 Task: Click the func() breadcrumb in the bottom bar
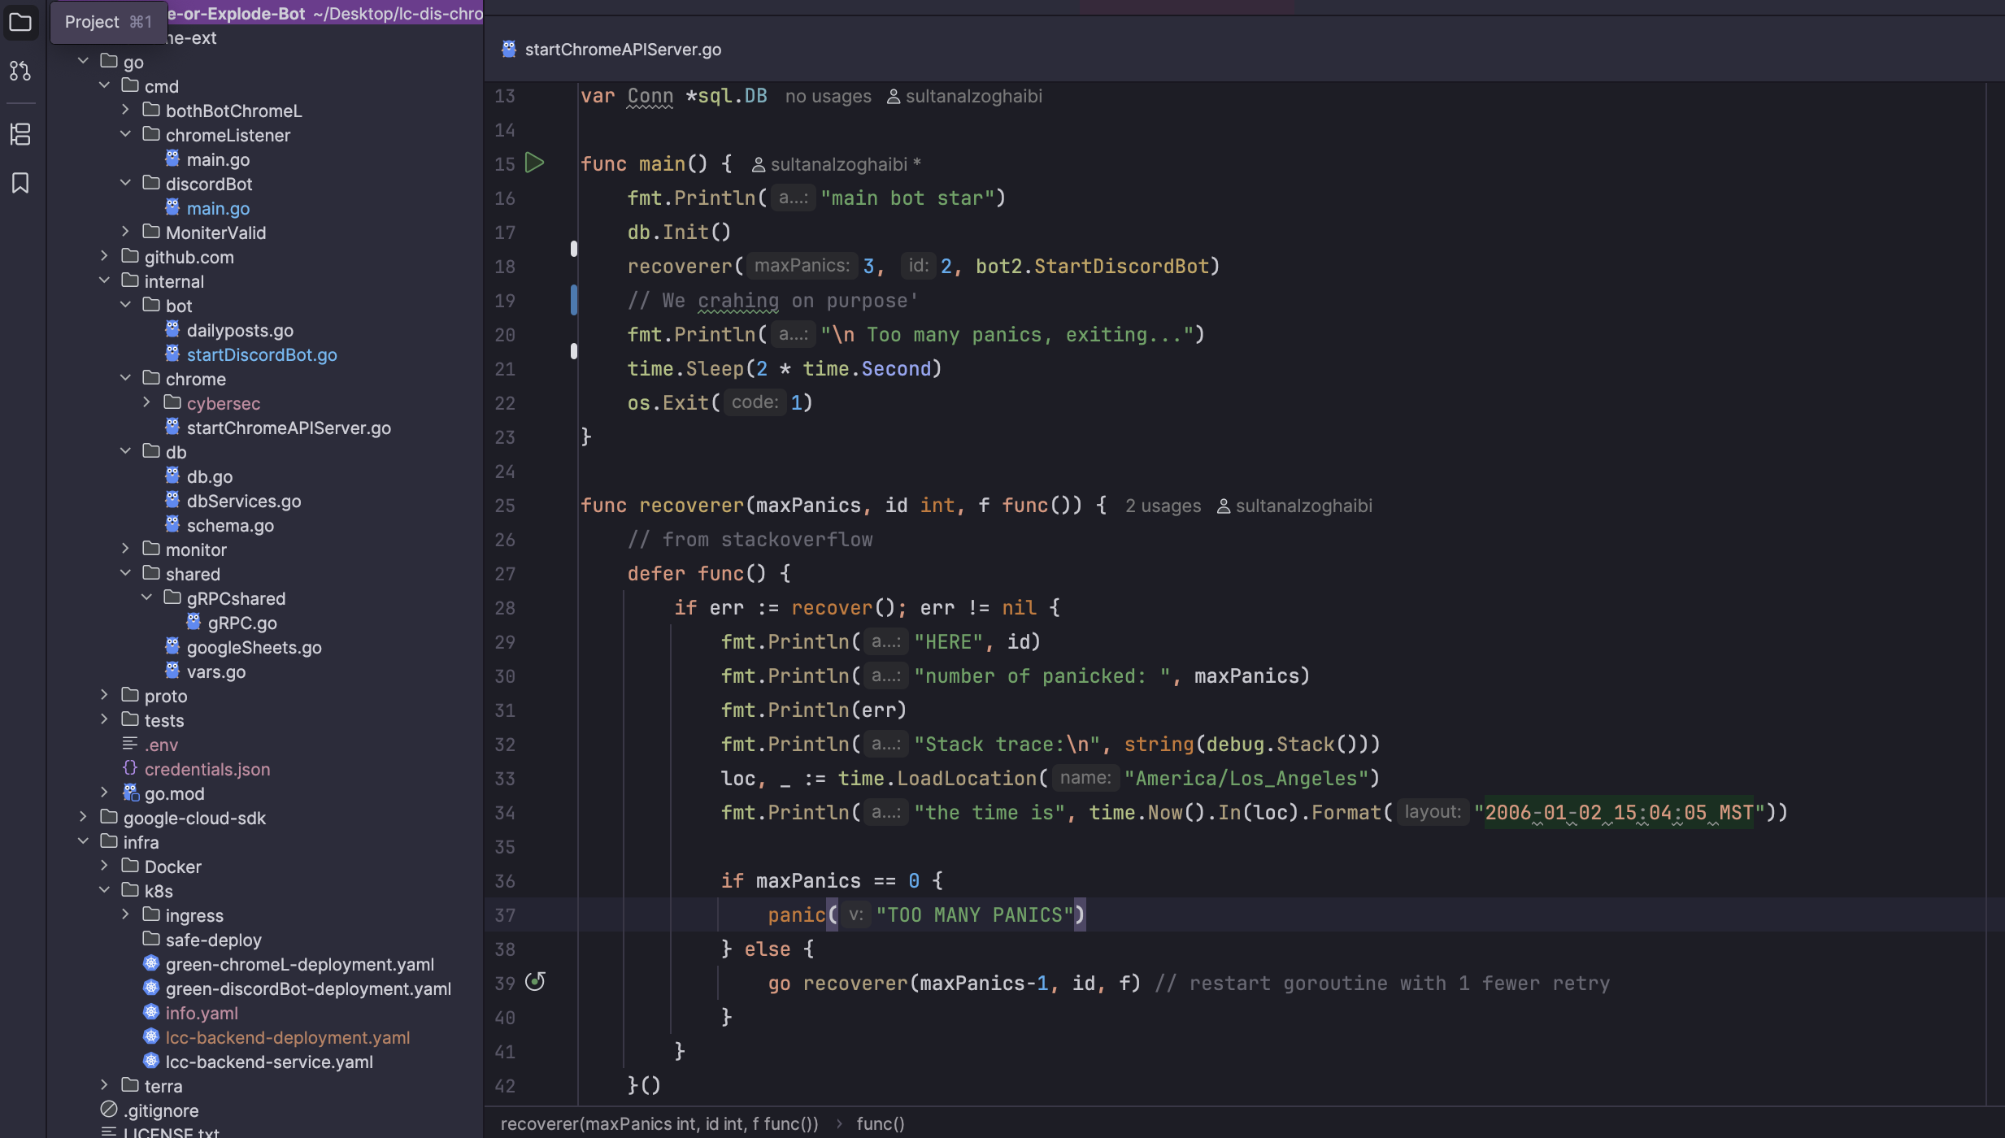tap(881, 1123)
